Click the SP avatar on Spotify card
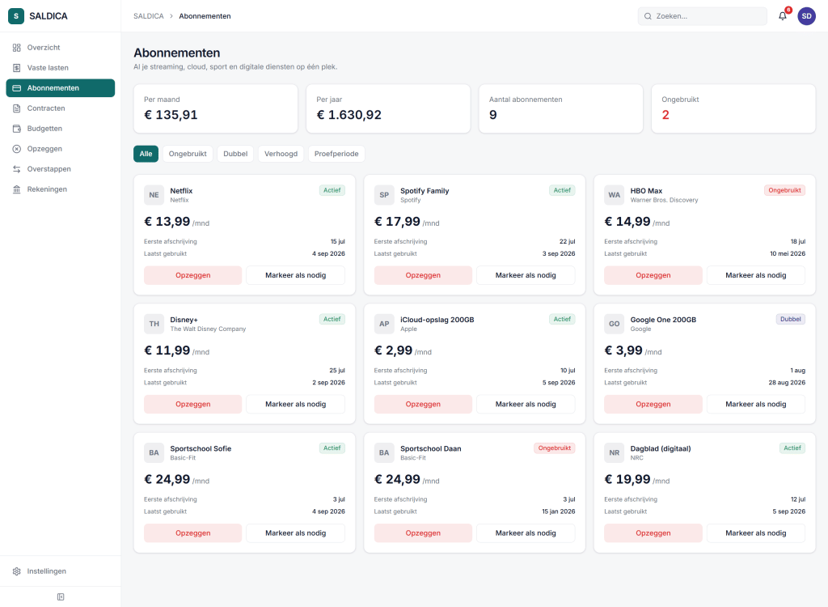Viewport: 828px width, 607px height. point(384,194)
